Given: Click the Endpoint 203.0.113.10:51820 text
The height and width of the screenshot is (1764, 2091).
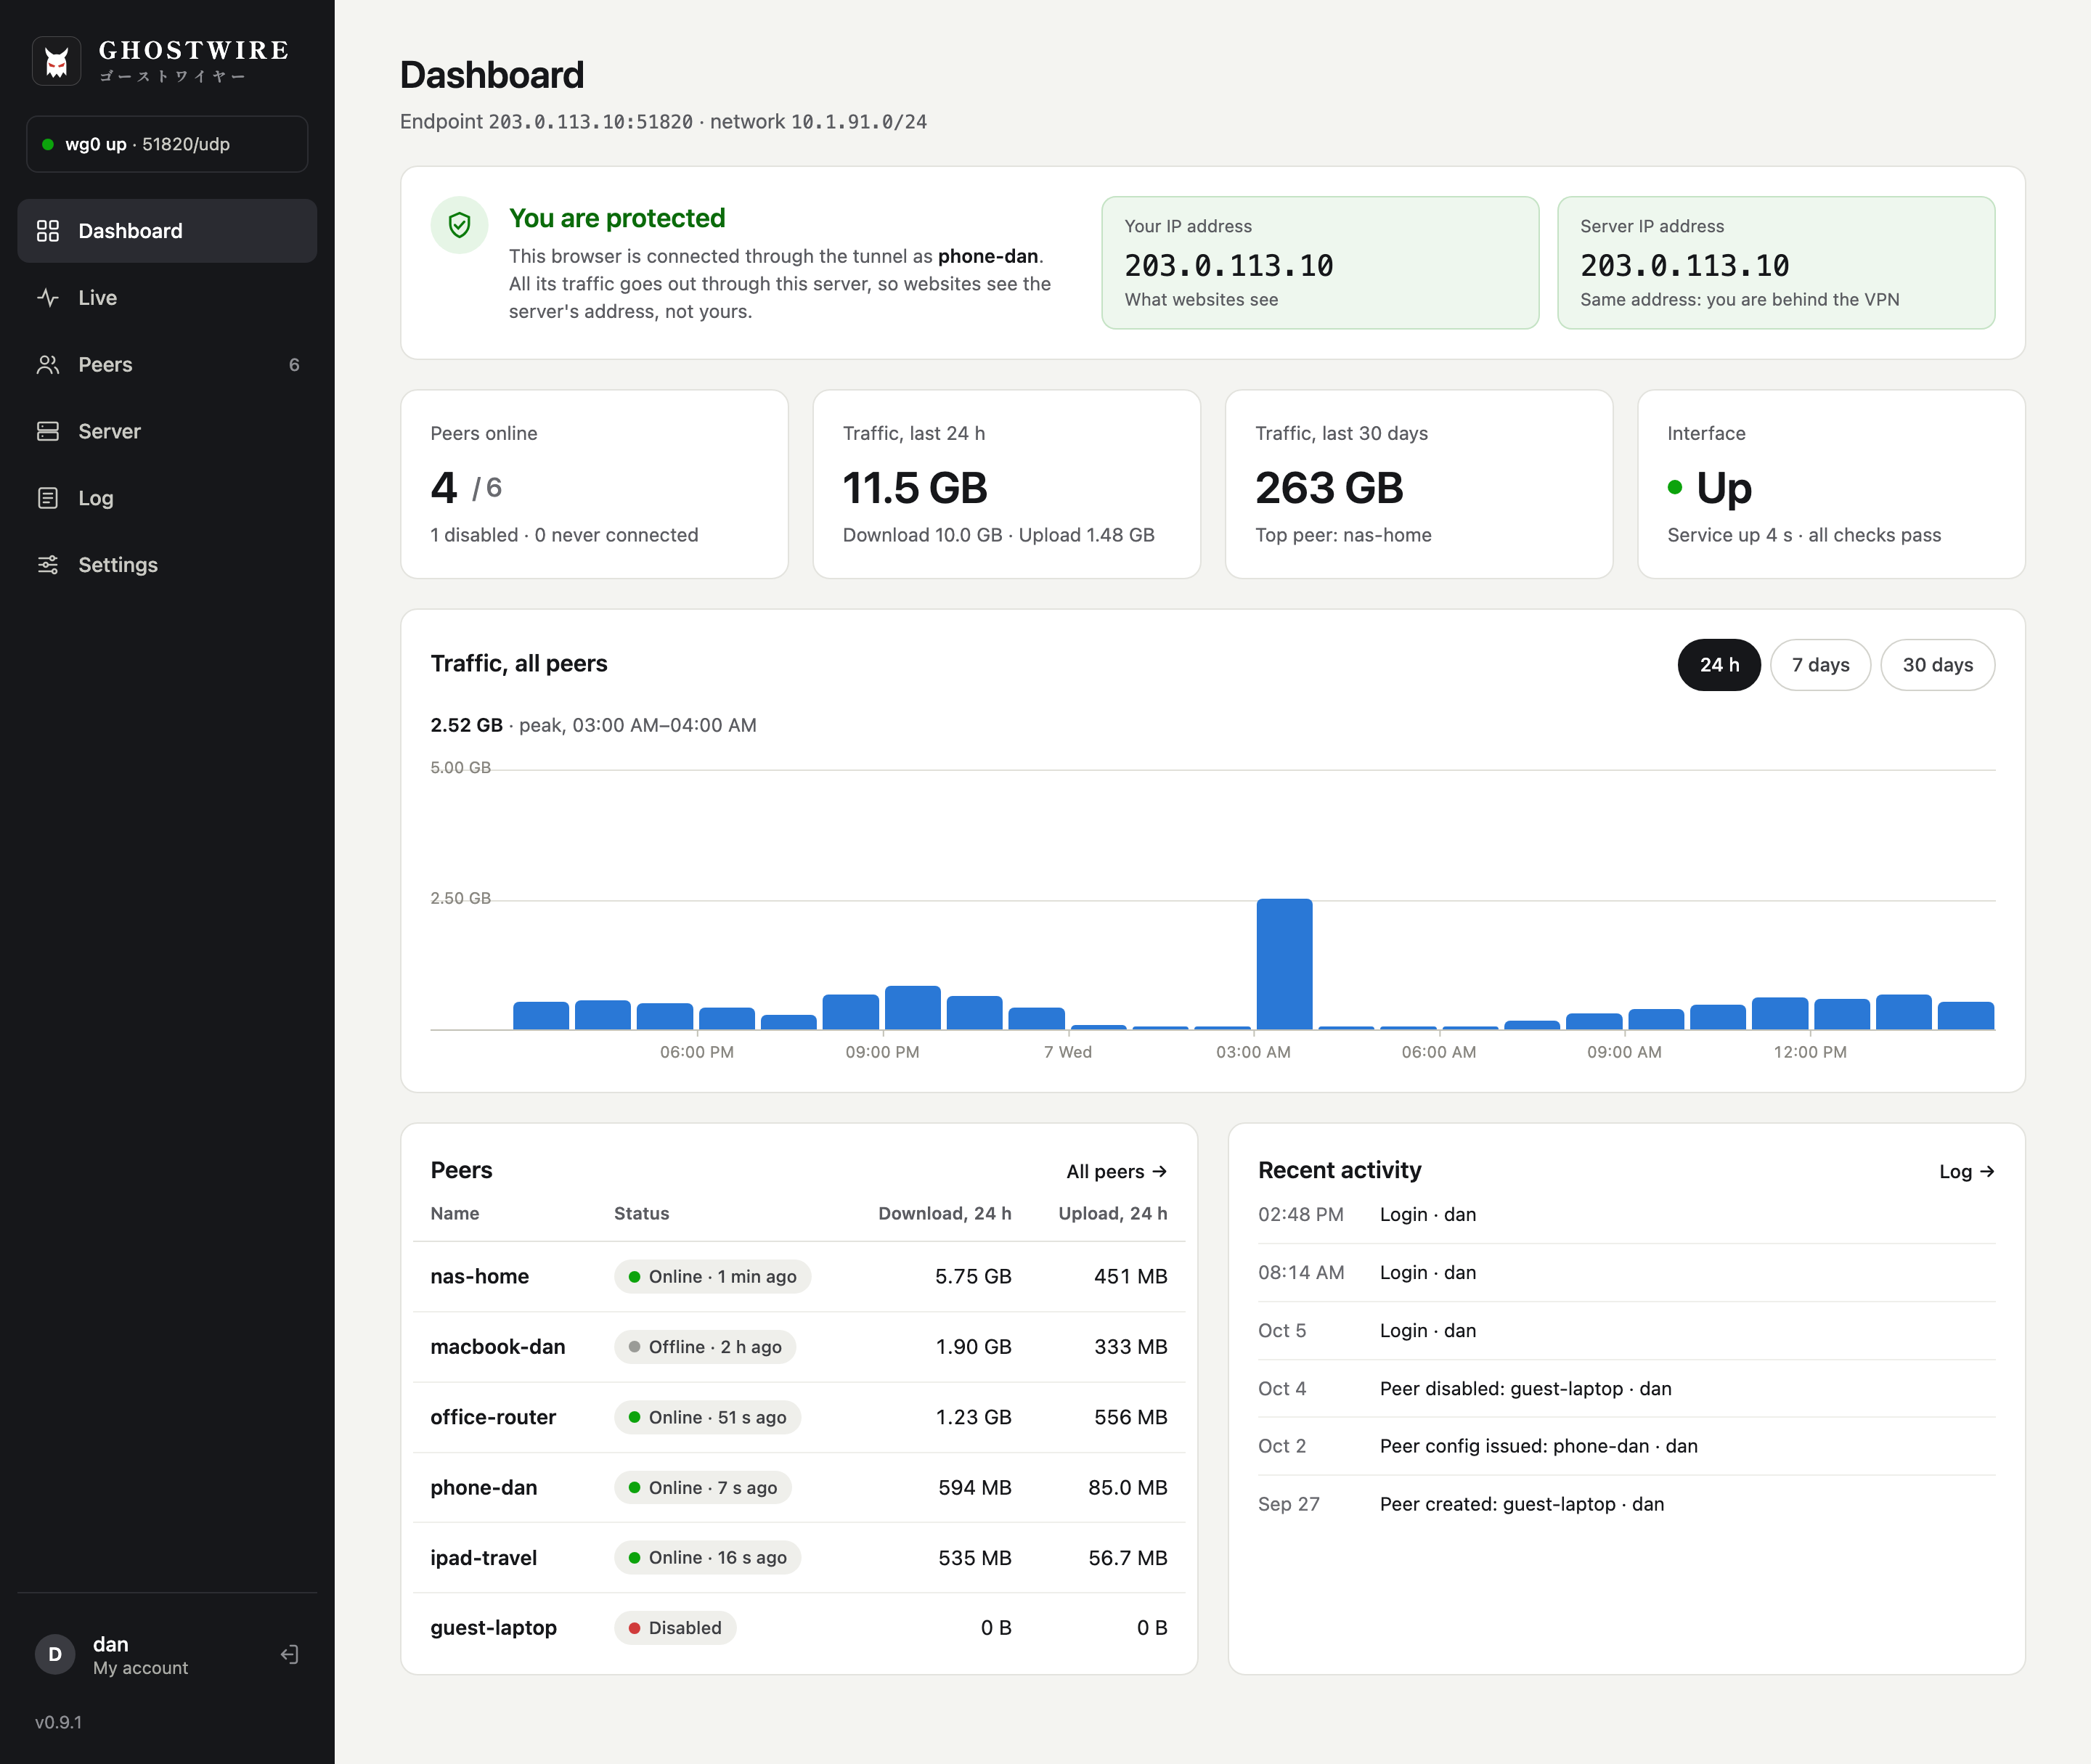Looking at the screenshot, I should tap(546, 122).
